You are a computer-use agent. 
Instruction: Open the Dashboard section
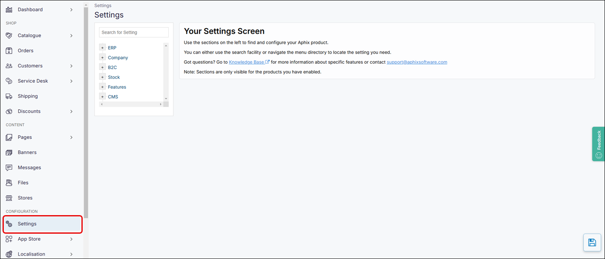coord(30,9)
